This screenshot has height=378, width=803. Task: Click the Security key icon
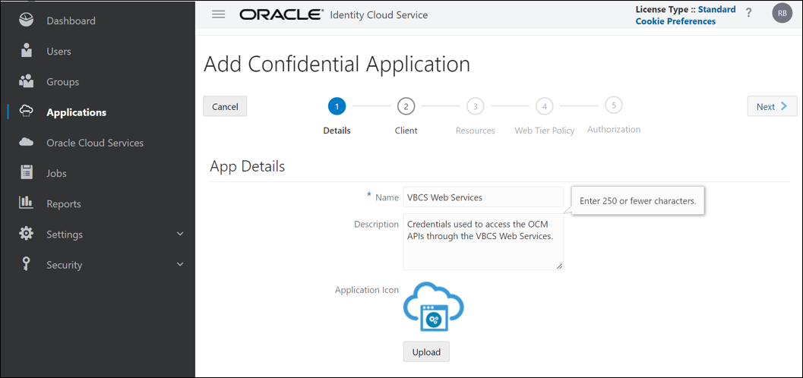pos(26,264)
